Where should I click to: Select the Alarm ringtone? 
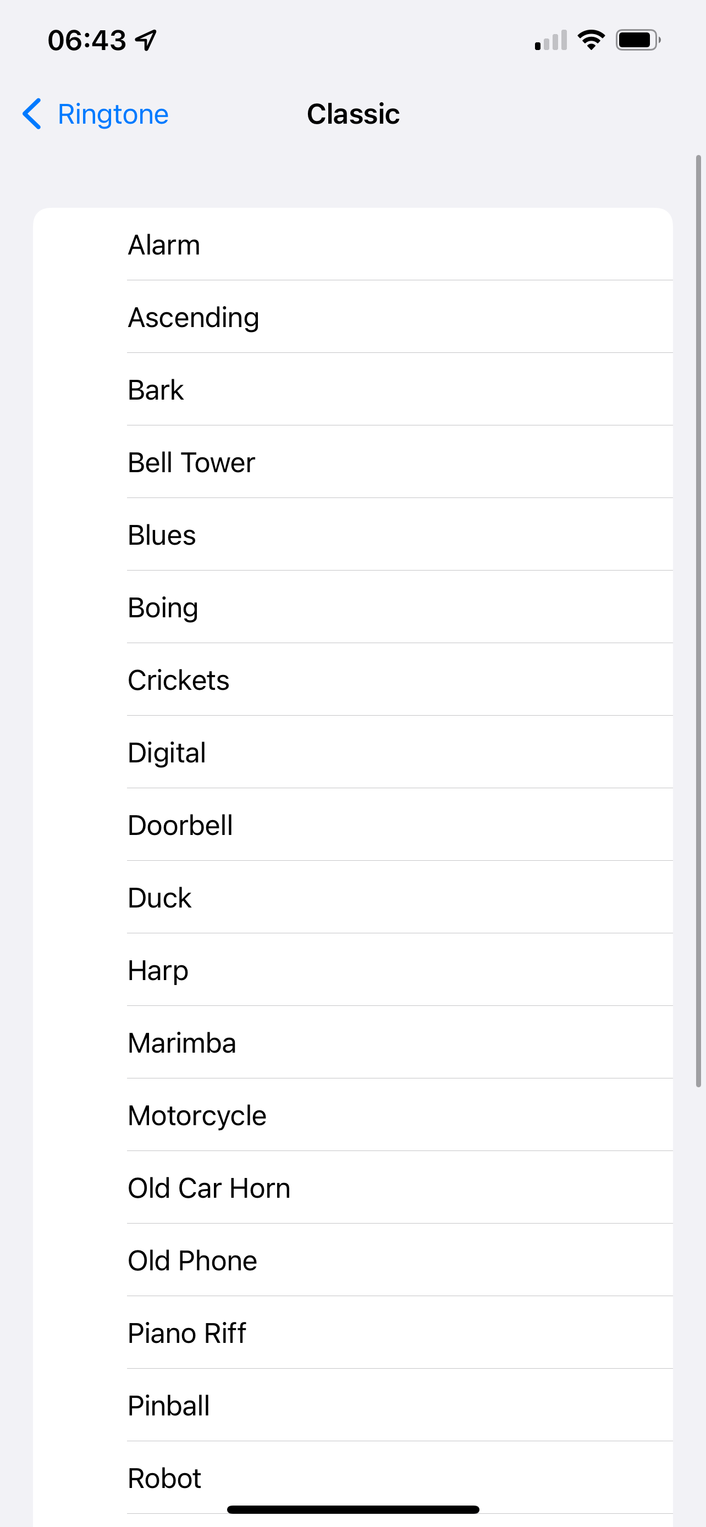pyautogui.click(x=352, y=244)
